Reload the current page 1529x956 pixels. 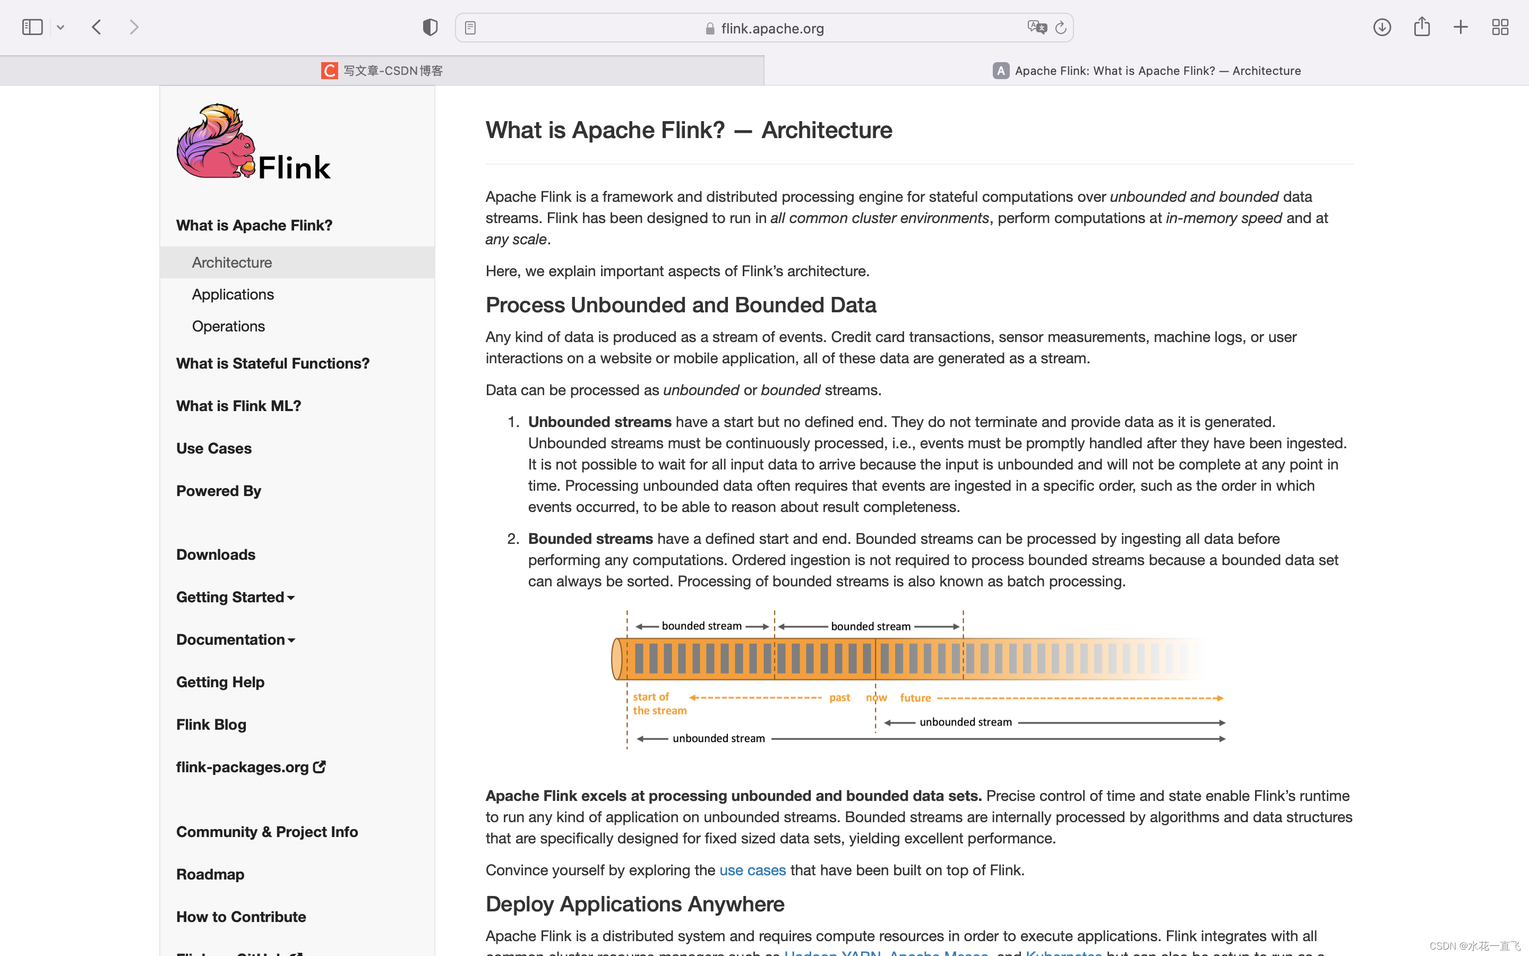pos(1061,27)
